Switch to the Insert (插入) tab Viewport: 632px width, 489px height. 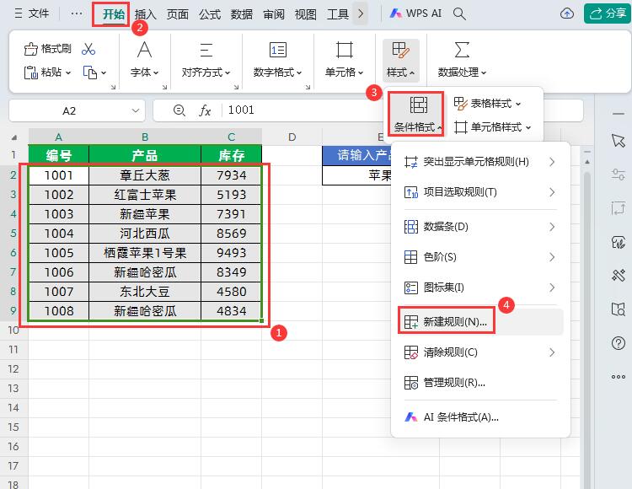(x=145, y=14)
